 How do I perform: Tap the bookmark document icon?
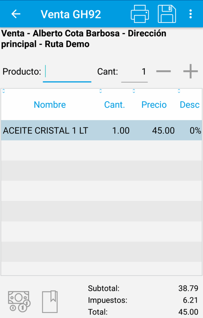pyautogui.click(x=50, y=301)
